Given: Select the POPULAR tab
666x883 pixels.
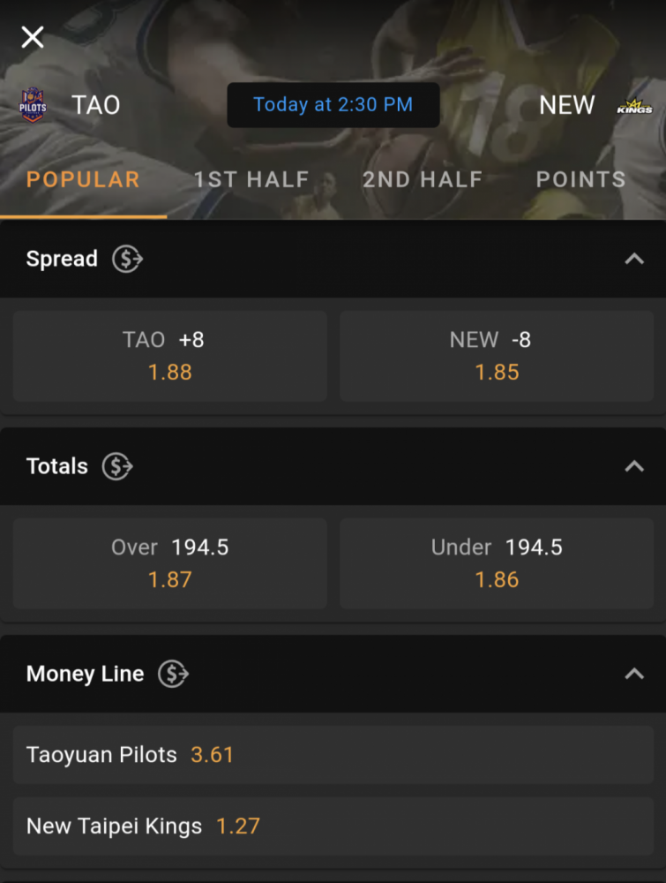Looking at the screenshot, I should [83, 179].
